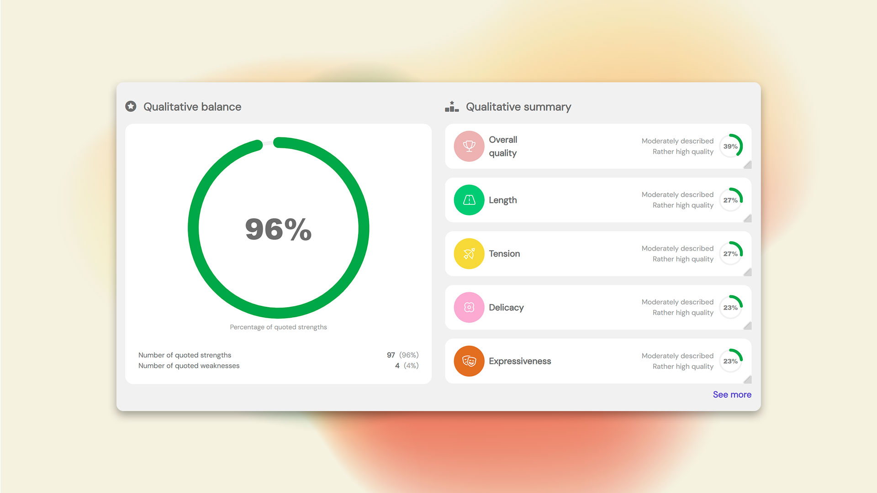
Task: Click the green Length road icon
Action: (x=469, y=200)
